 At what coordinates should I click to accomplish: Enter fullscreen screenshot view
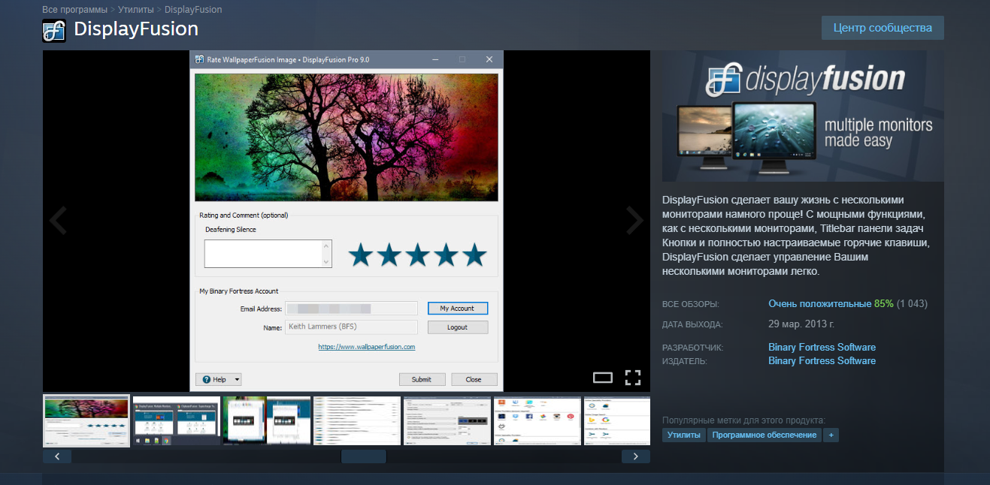point(633,377)
